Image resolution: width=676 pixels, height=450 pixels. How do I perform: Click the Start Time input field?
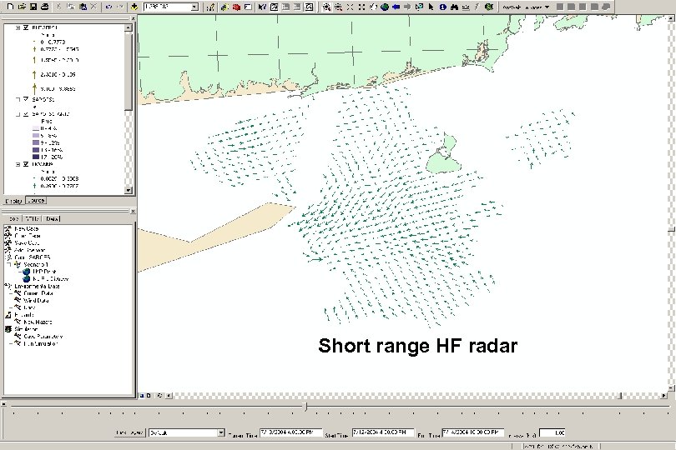click(383, 432)
